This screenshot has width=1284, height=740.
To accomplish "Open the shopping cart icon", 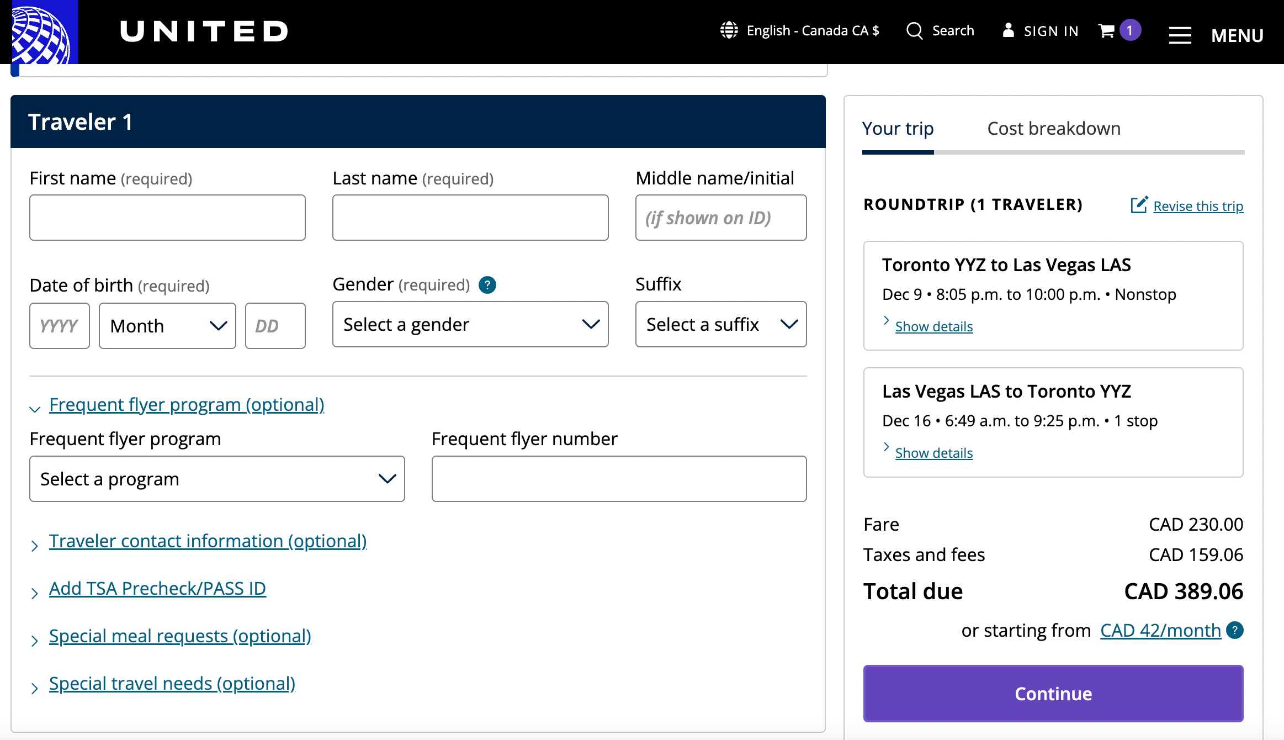I will [x=1106, y=30].
